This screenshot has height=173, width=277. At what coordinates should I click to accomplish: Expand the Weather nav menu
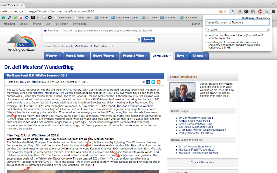click(x=53, y=56)
